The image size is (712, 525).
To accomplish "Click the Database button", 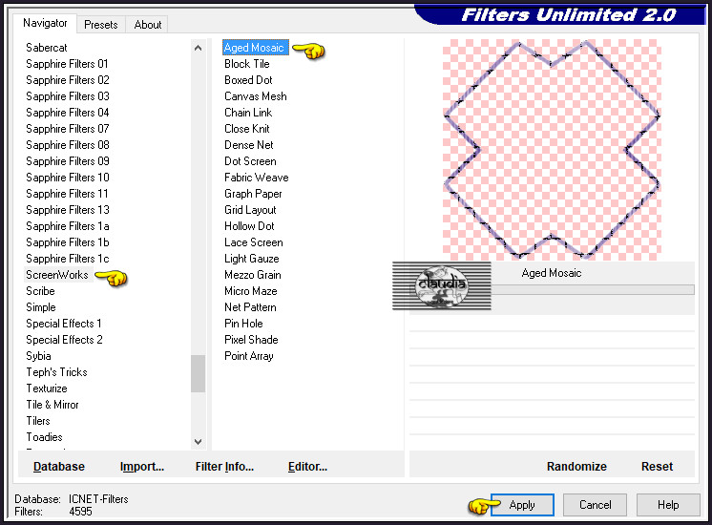I will [59, 467].
